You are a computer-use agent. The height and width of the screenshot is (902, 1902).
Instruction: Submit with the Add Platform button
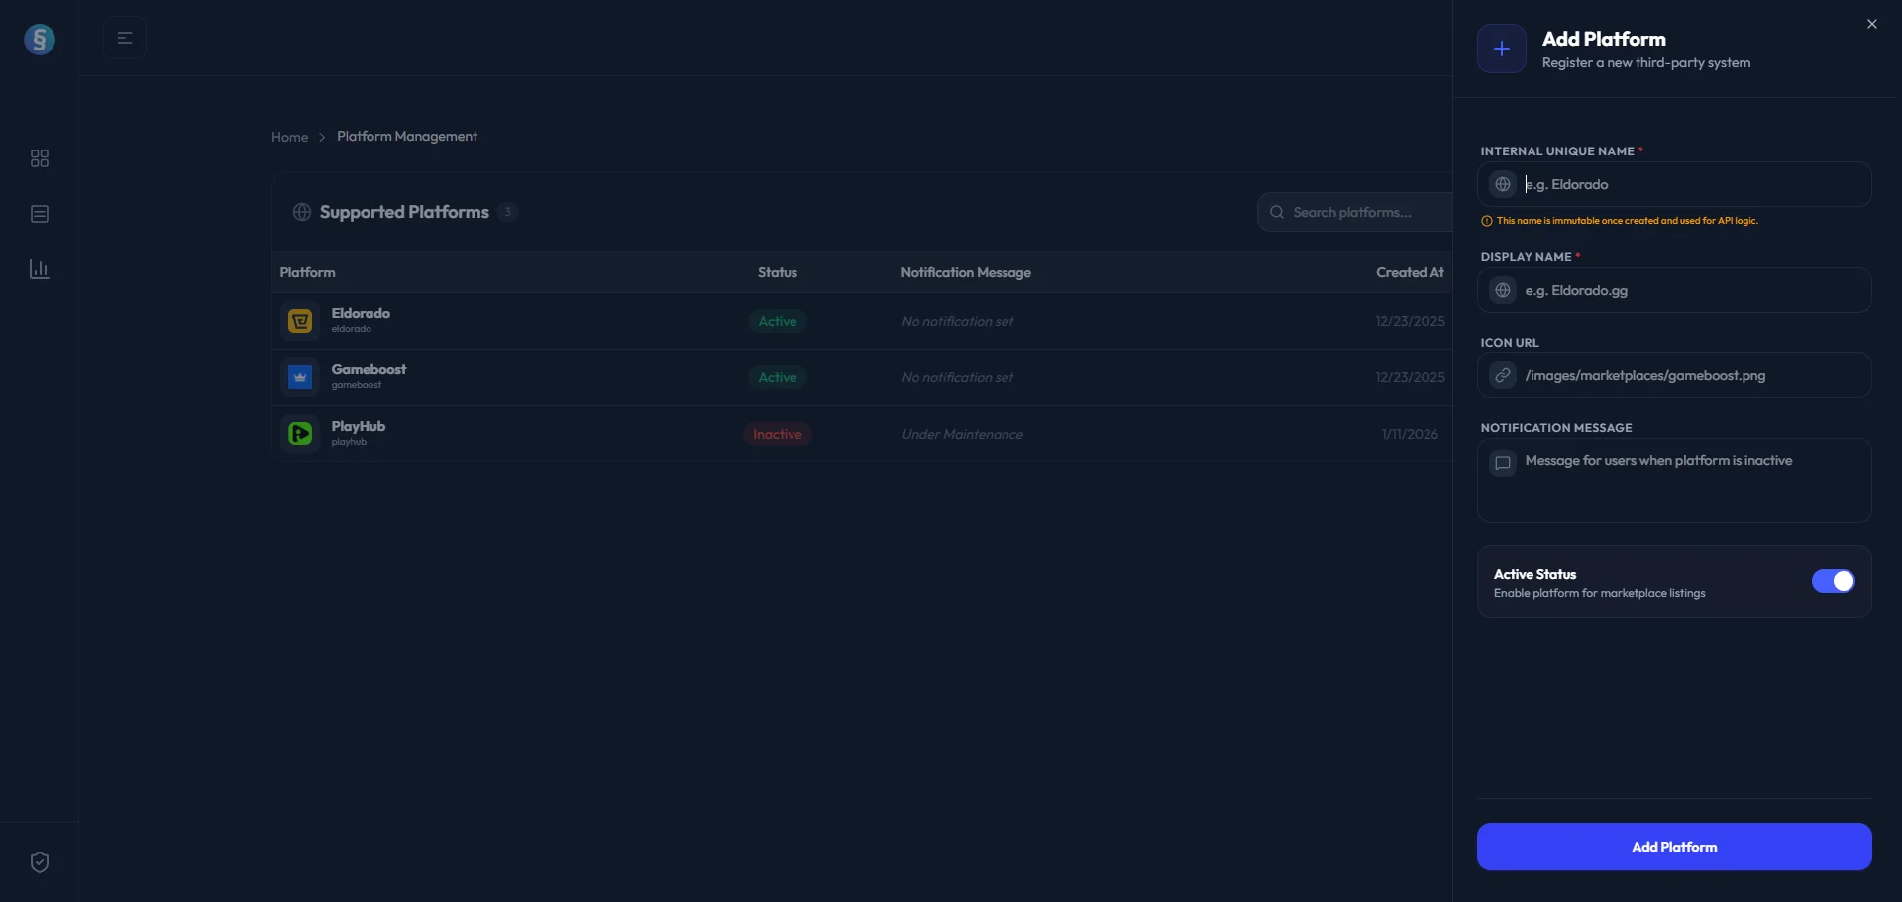click(1673, 847)
